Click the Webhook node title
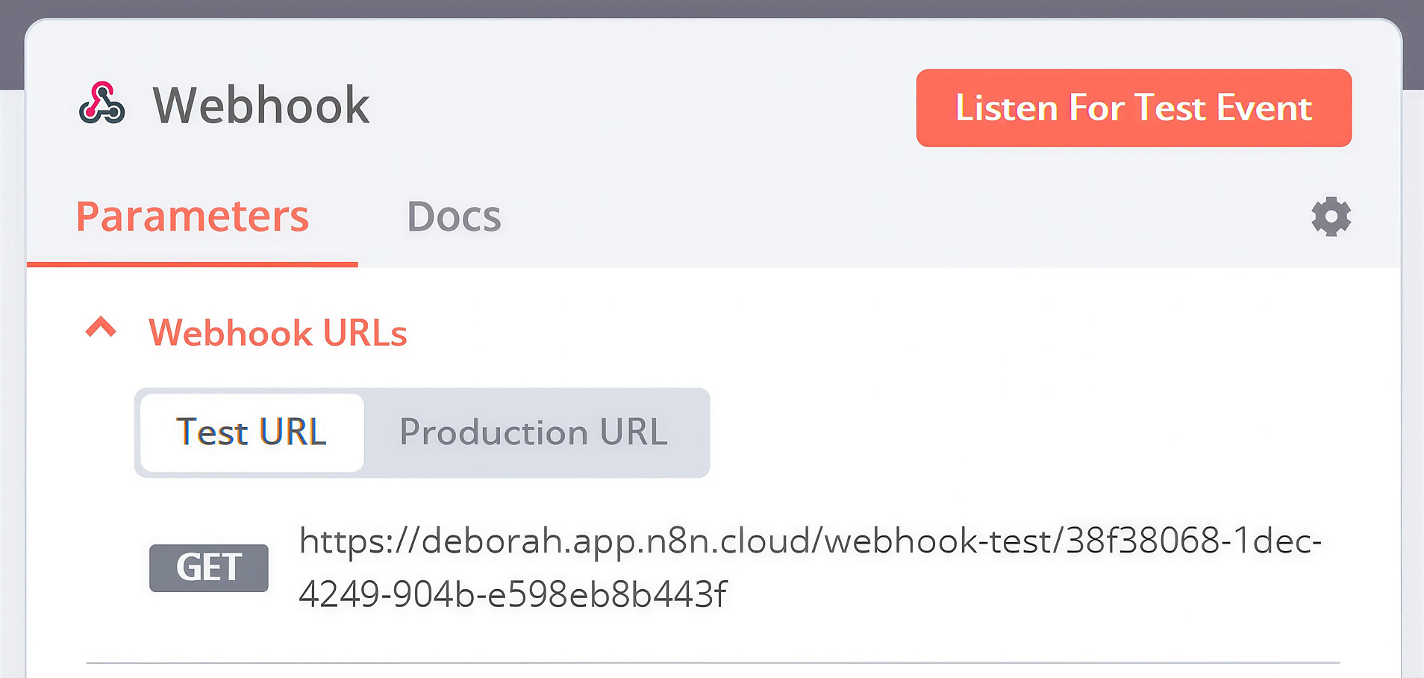The height and width of the screenshot is (678, 1424). click(261, 105)
